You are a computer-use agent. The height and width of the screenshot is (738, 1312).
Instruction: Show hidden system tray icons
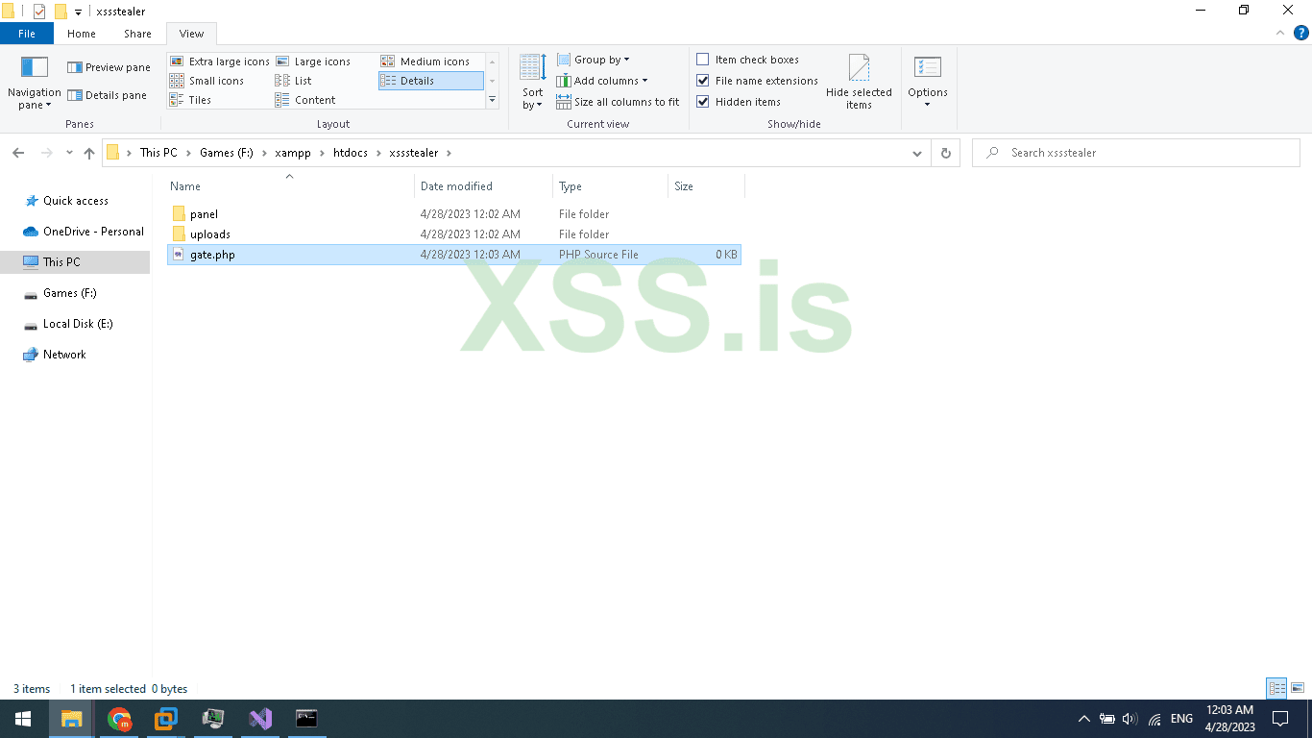[x=1084, y=719]
